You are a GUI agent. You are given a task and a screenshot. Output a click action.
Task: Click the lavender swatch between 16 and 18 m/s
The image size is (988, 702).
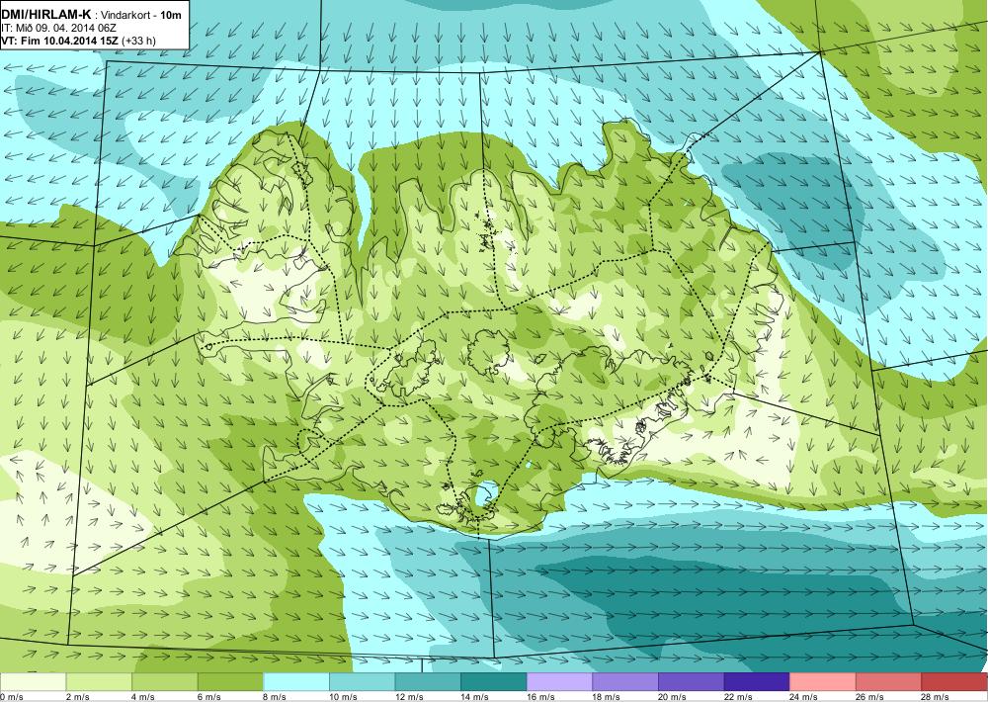tap(559, 682)
